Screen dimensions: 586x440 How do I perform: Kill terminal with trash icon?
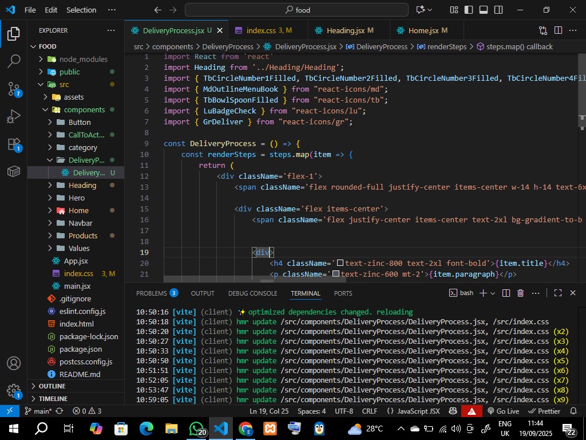pyautogui.click(x=520, y=293)
